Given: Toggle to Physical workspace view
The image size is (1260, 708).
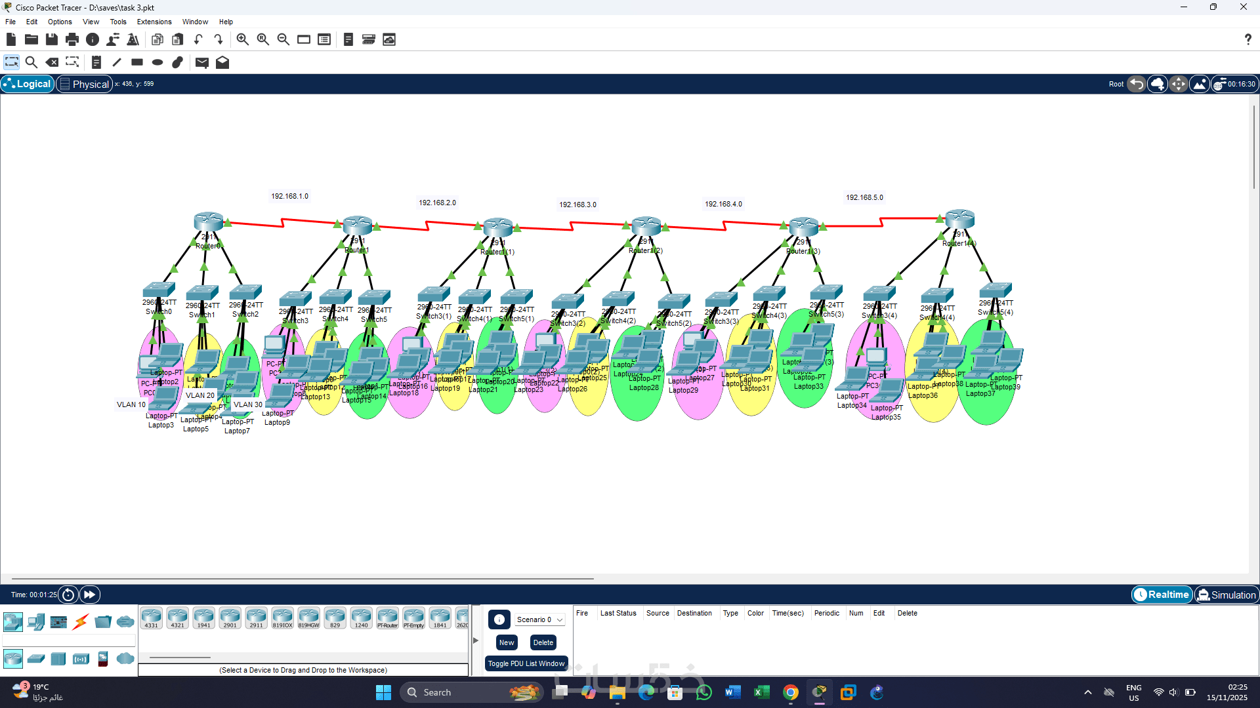Looking at the screenshot, I should [84, 84].
